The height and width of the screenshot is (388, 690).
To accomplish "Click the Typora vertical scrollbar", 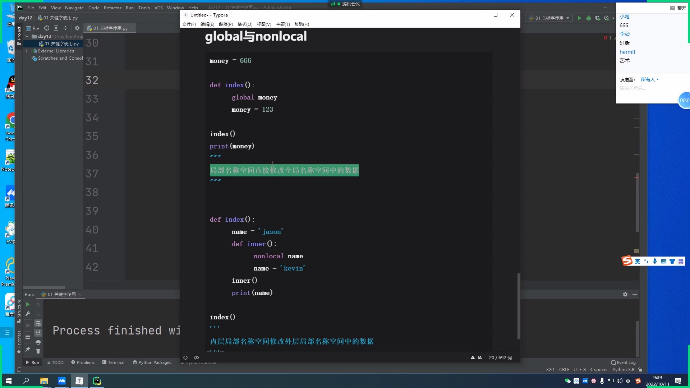I will 519,305.
